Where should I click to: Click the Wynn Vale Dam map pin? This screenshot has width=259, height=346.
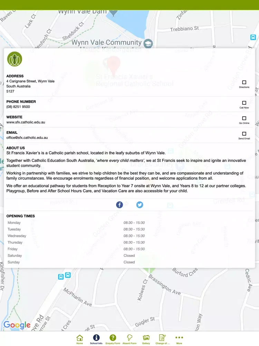(113, 13)
